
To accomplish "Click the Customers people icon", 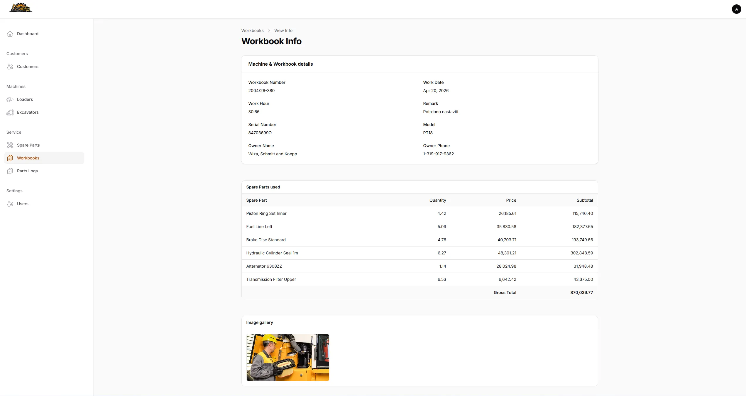I will [10, 67].
